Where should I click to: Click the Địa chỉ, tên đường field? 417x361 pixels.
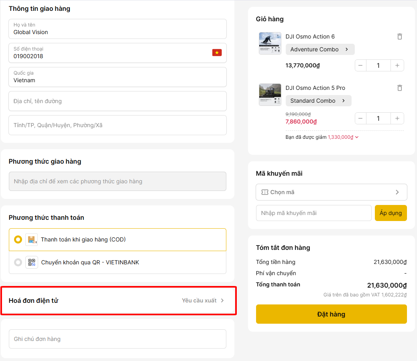(117, 101)
